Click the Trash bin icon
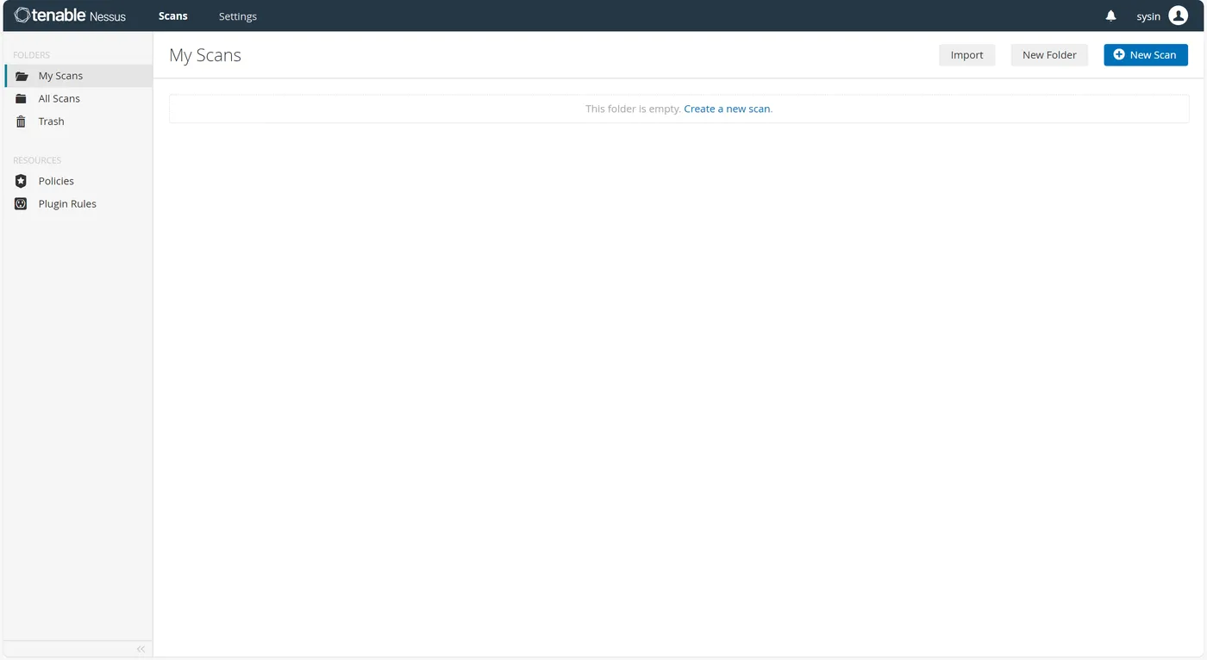Viewport: 1207px width, 660px height. (21, 121)
